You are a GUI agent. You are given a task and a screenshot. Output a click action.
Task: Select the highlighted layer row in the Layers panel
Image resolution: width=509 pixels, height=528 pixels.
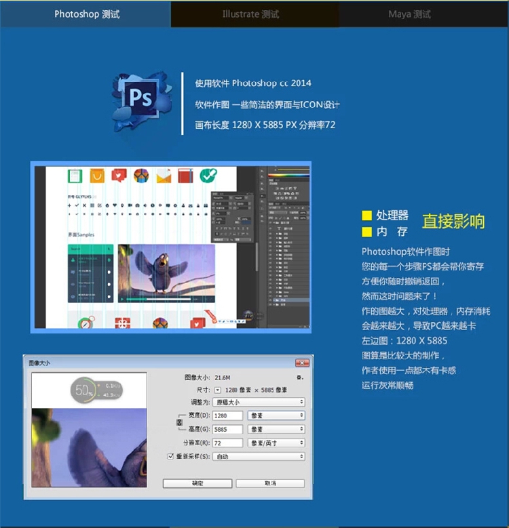[x=289, y=300]
